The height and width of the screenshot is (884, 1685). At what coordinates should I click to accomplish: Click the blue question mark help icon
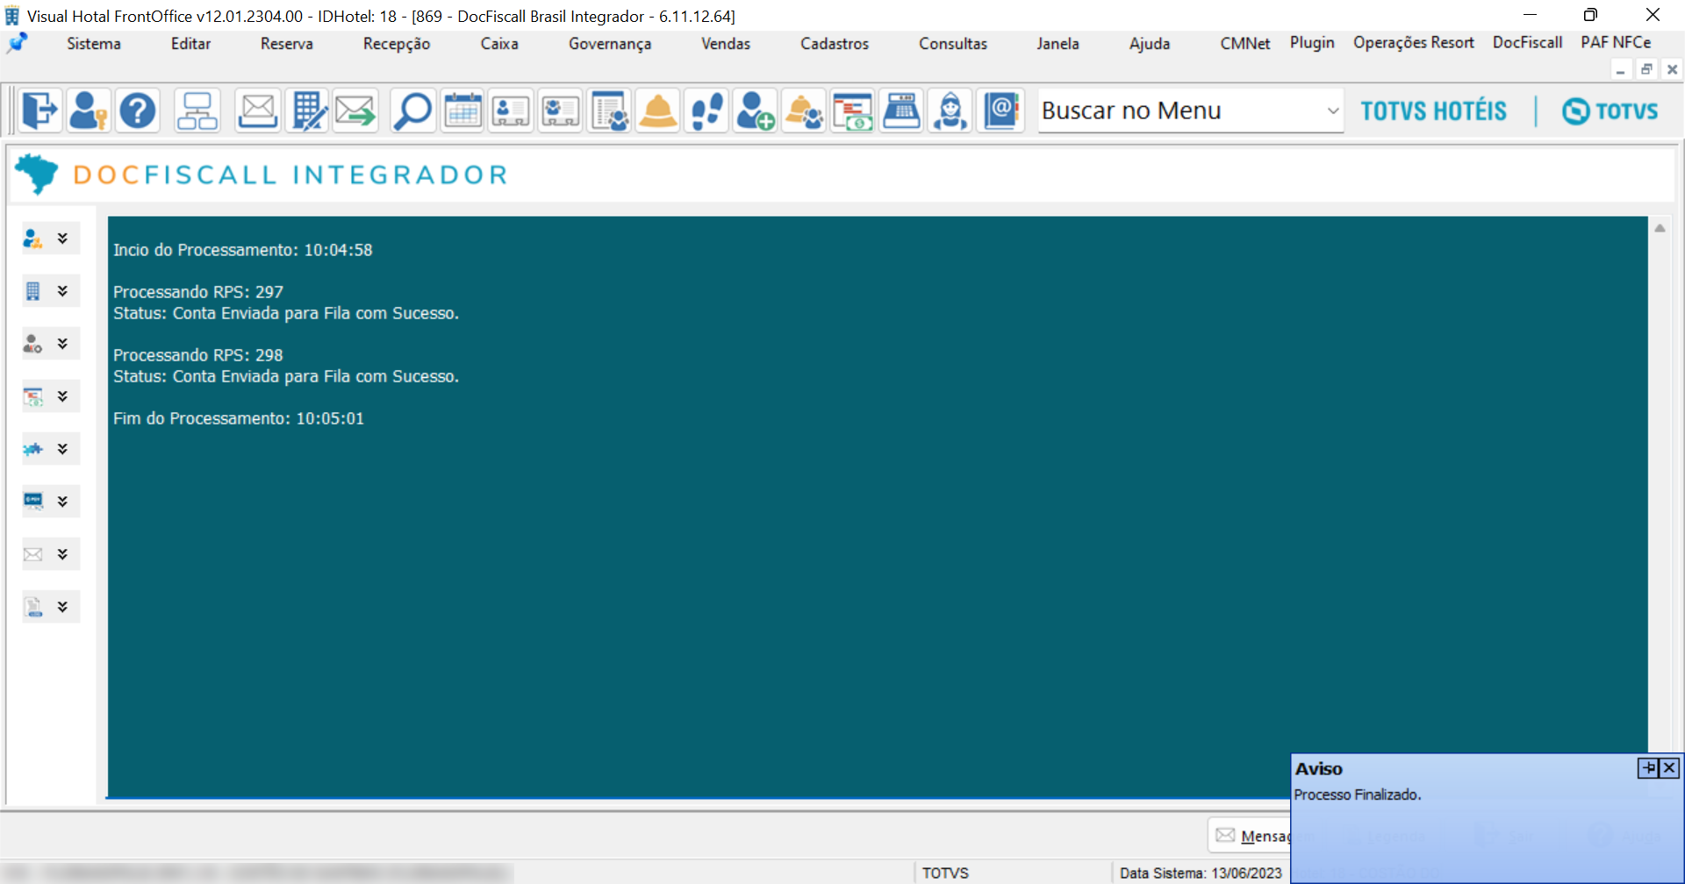[x=138, y=110]
